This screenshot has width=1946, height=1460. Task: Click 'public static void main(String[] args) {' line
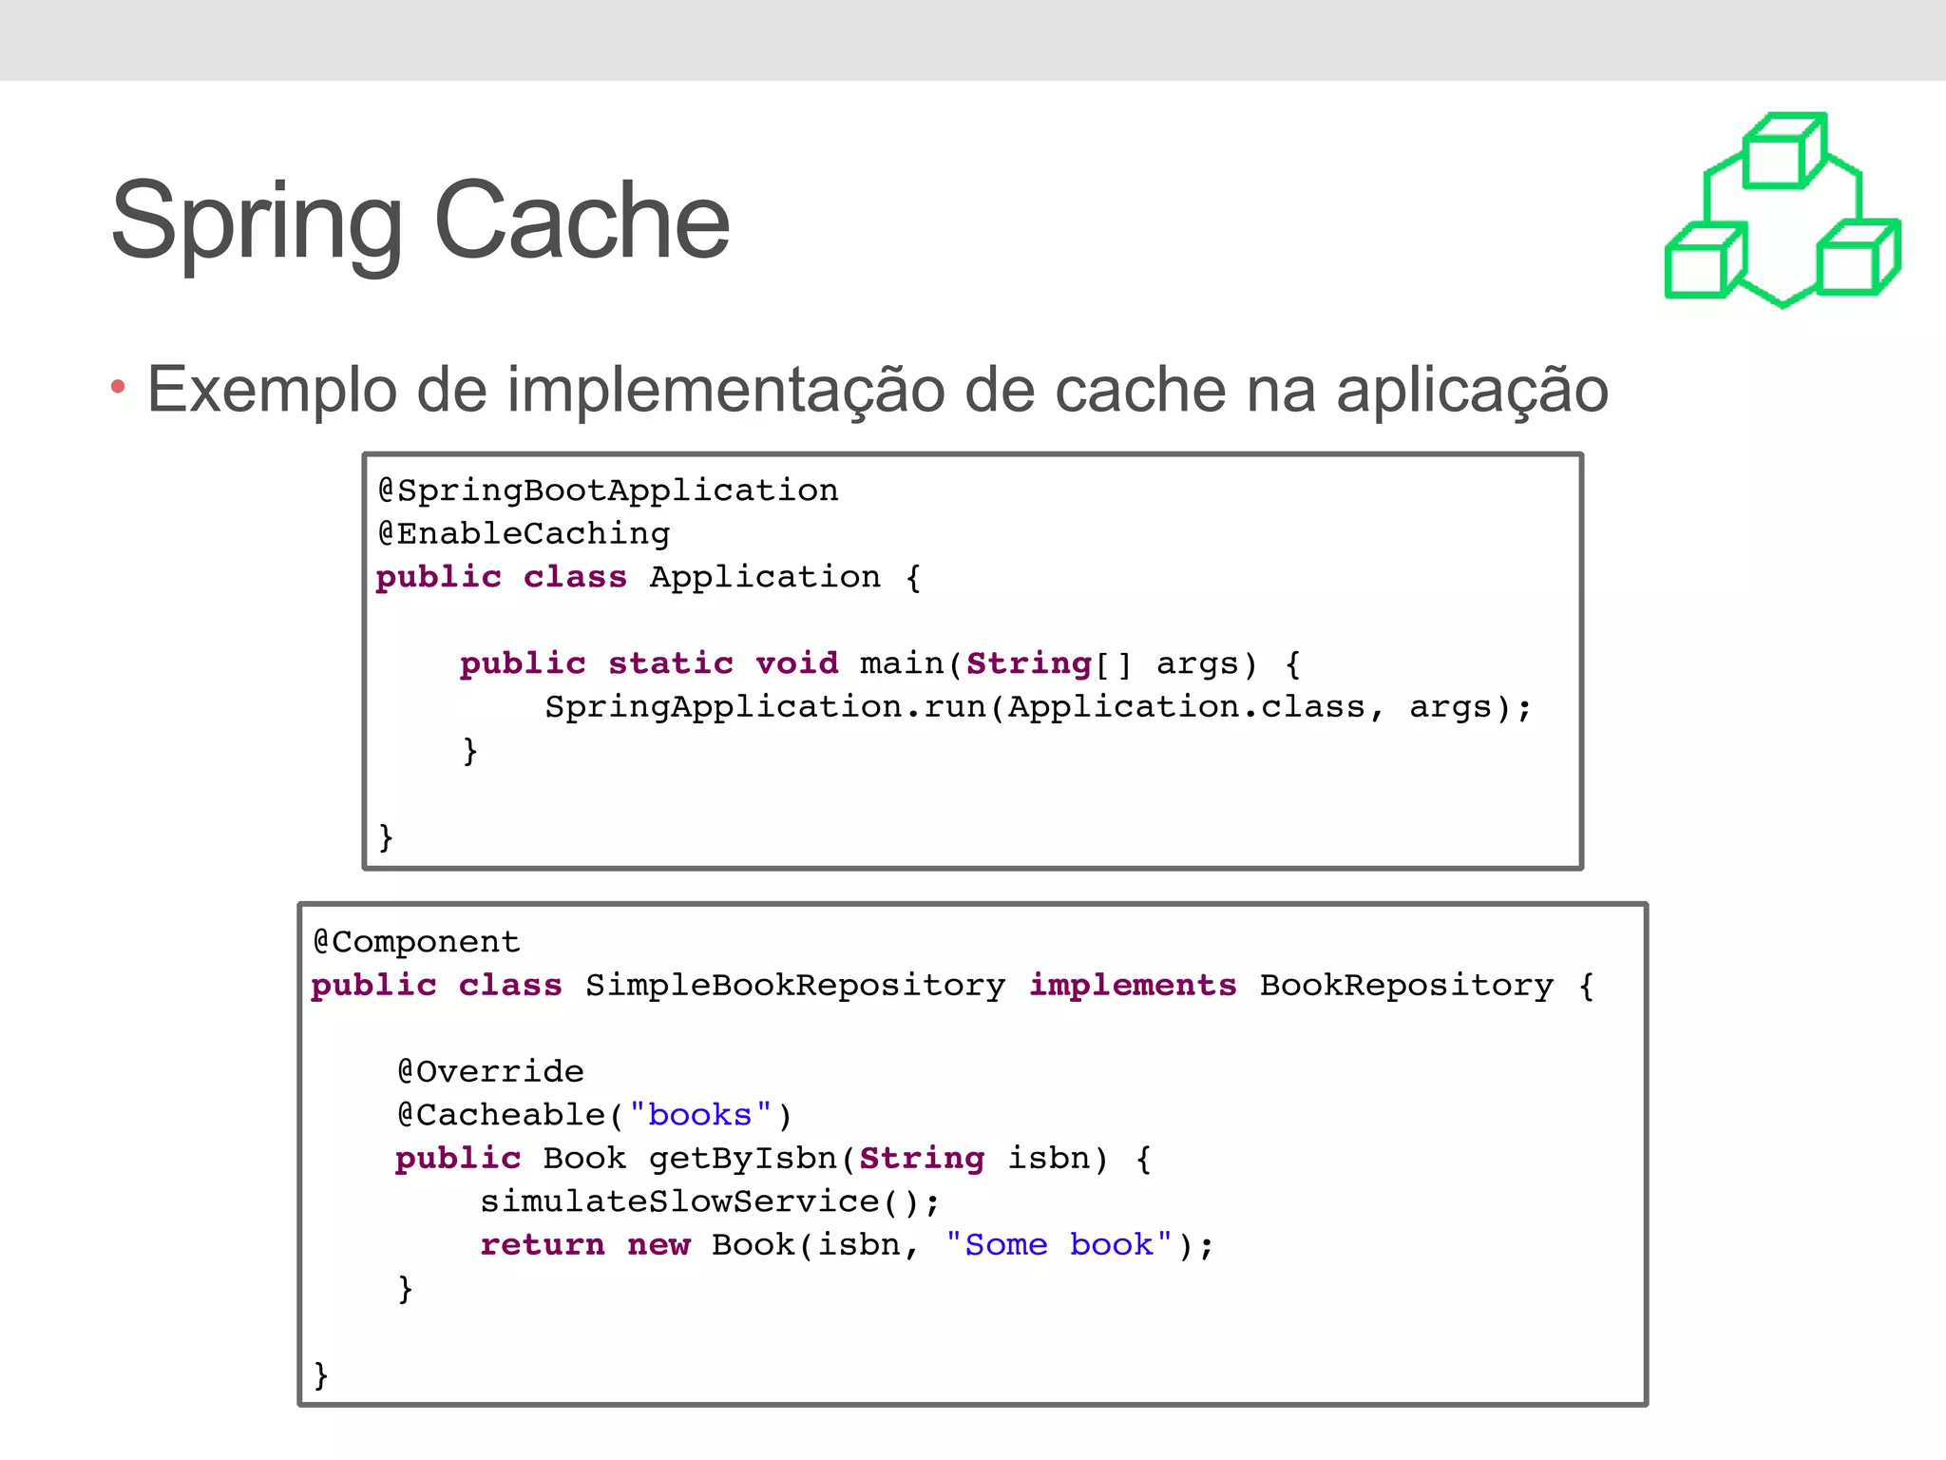(881, 663)
